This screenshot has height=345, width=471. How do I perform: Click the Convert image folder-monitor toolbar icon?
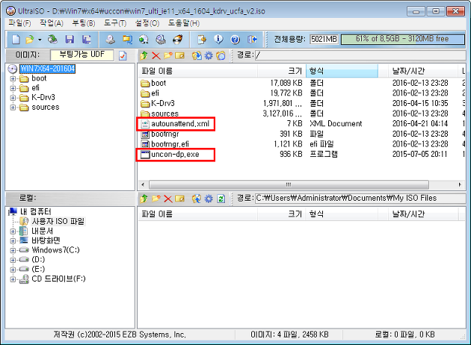click(127, 40)
